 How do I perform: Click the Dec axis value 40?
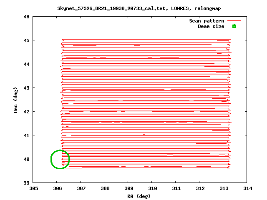tap(27, 159)
